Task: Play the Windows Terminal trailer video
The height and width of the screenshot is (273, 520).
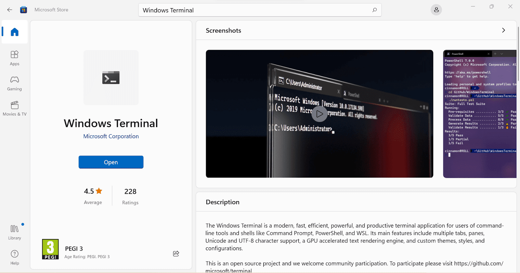Action: 319,114
